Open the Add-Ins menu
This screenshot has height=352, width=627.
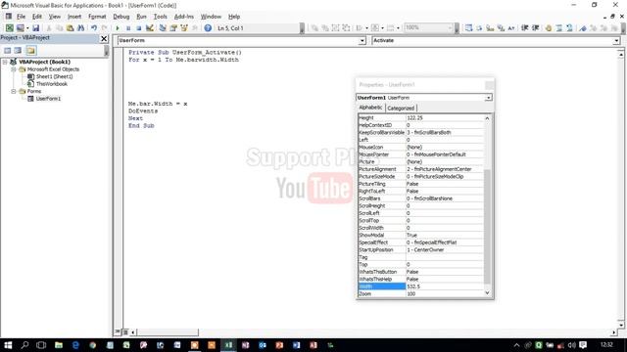pyautogui.click(x=184, y=17)
